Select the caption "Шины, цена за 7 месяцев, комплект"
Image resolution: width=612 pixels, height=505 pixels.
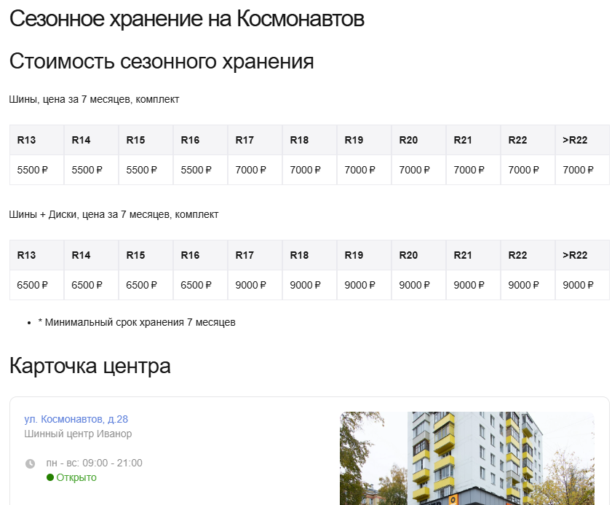click(94, 99)
